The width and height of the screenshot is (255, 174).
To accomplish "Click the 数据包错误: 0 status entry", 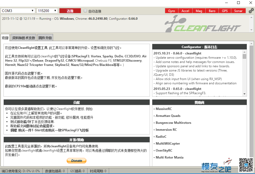I will (55, 171).
